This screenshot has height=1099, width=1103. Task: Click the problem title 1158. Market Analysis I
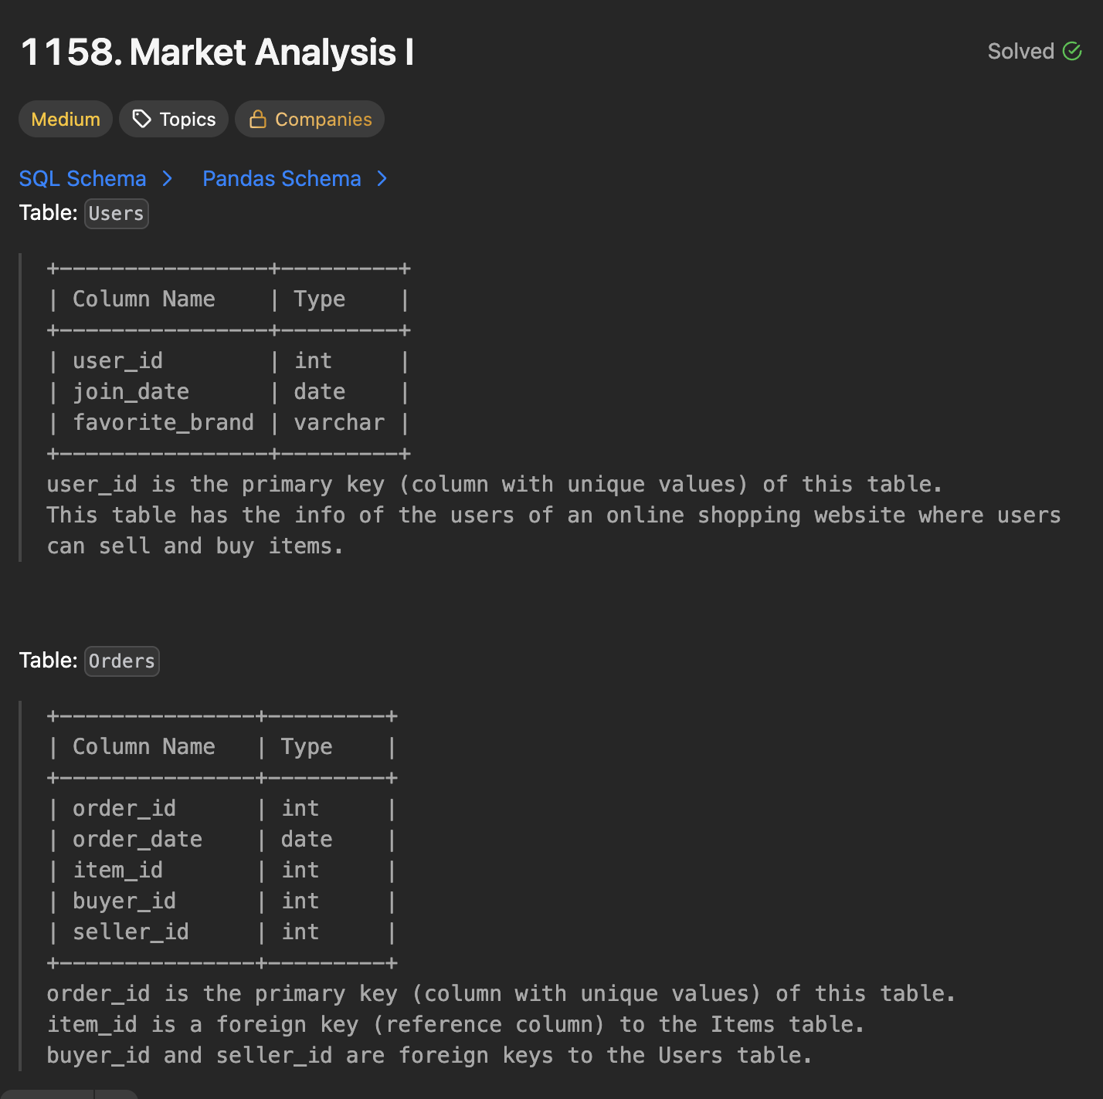(x=218, y=52)
